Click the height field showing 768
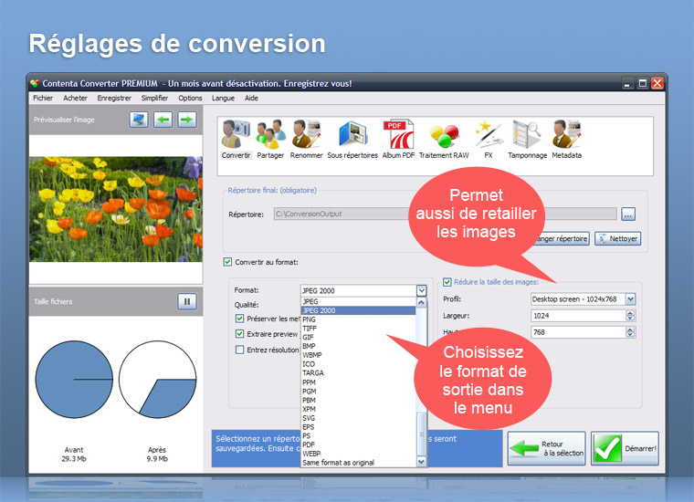Viewport: 694px width, 502px height. click(578, 332)
